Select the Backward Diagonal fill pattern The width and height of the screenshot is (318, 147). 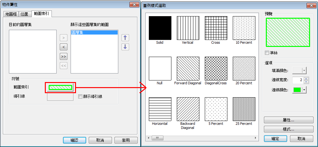[x=188, y=109]
